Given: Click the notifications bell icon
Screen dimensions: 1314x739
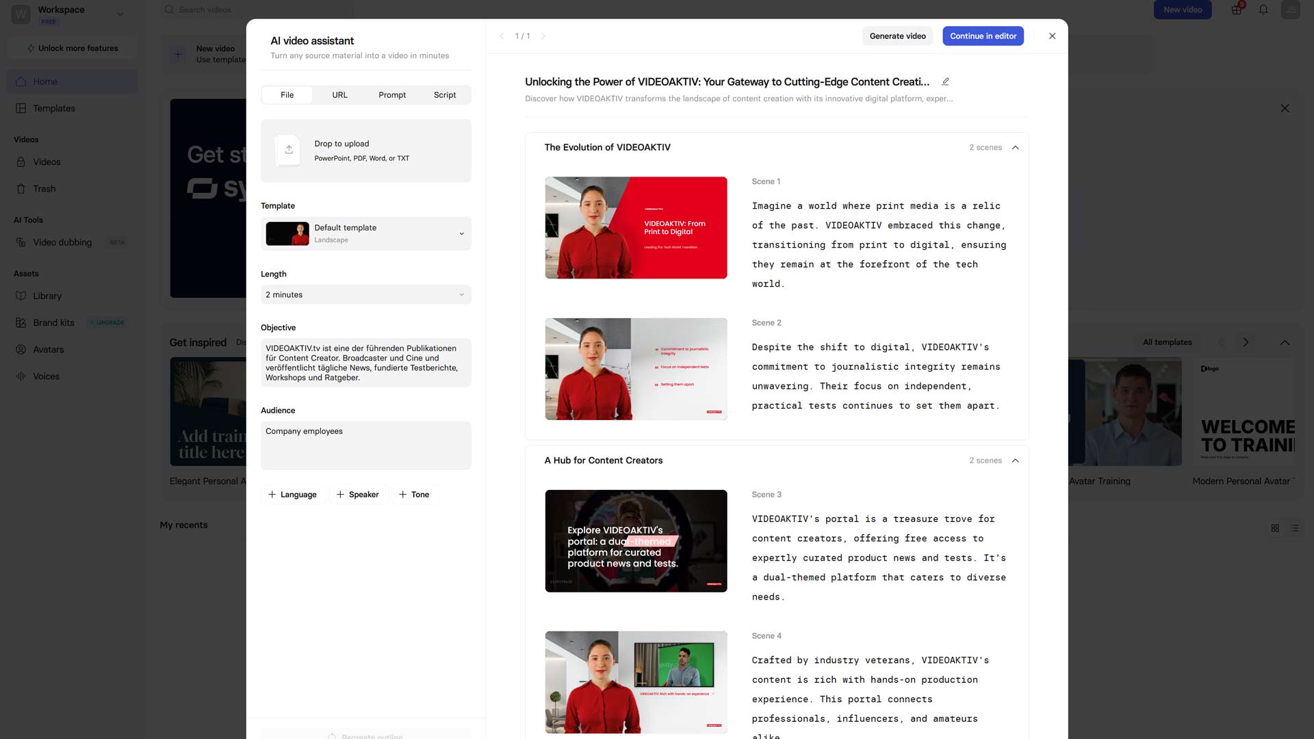Looking at the screenshot, I should click(1263, 10).
